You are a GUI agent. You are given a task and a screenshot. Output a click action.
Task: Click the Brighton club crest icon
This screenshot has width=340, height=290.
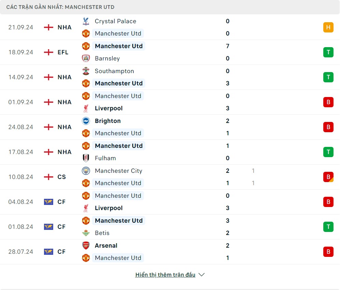pyautogui.click(x=86, y=121)
